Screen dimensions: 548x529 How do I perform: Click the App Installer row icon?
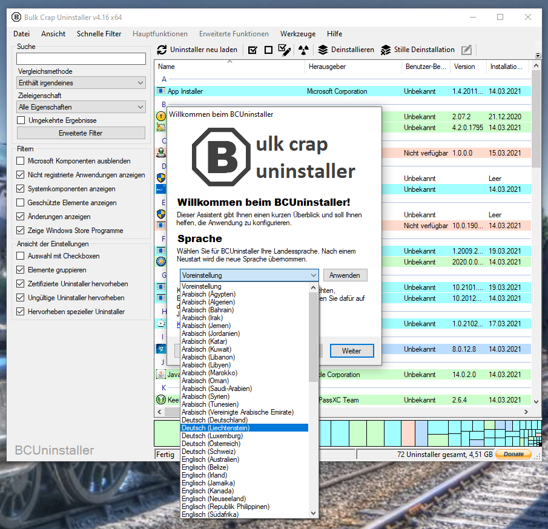point(160,91)
